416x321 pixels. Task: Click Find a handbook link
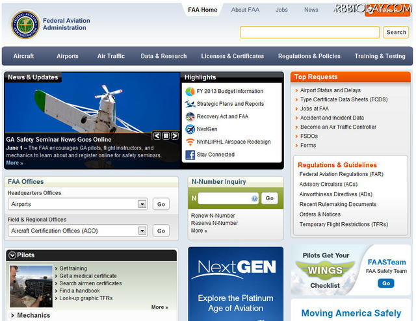[79, 290]
